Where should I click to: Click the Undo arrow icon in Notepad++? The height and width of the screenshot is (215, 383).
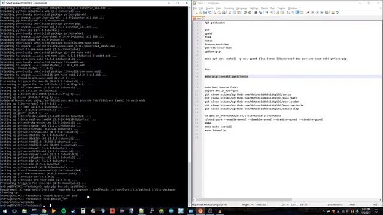[245, 13]
